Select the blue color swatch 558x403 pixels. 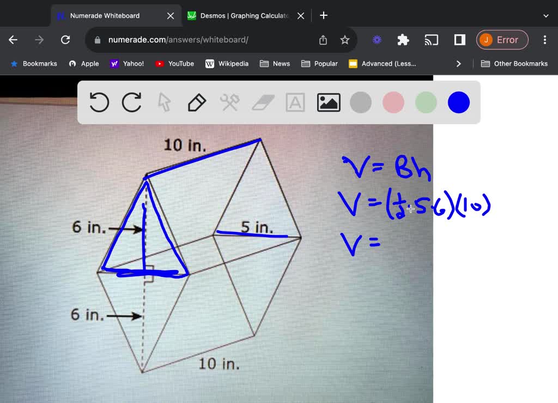pos(458,102)
